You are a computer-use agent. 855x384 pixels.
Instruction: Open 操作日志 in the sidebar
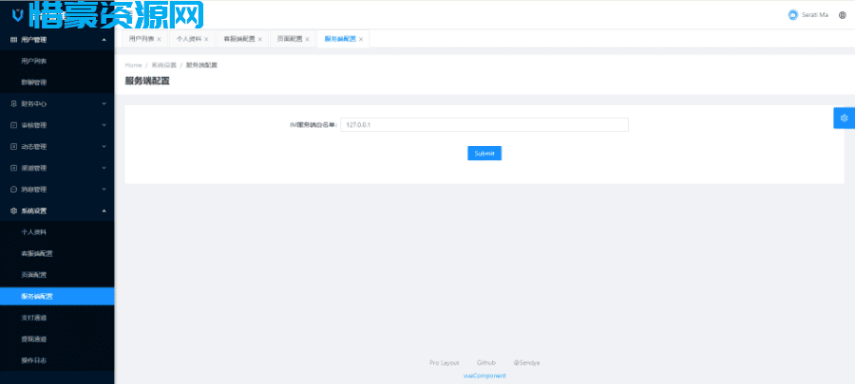(x=57, y=360)
